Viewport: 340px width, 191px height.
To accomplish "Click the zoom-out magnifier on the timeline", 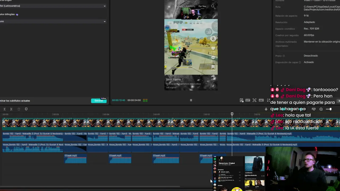I will pyautogui.click(x=321, y=109).
